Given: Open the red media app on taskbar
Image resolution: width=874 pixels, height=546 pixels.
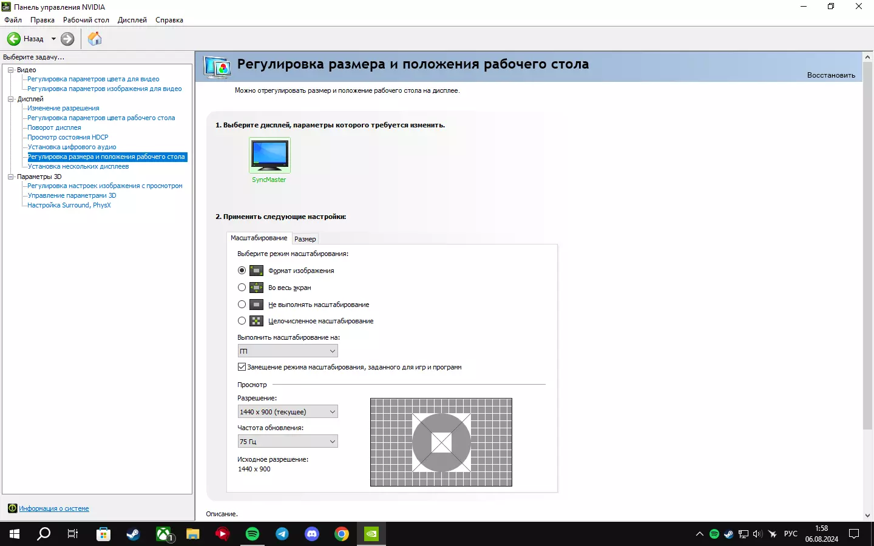Looking at the screenshot, I should click(x=223, y=534).
